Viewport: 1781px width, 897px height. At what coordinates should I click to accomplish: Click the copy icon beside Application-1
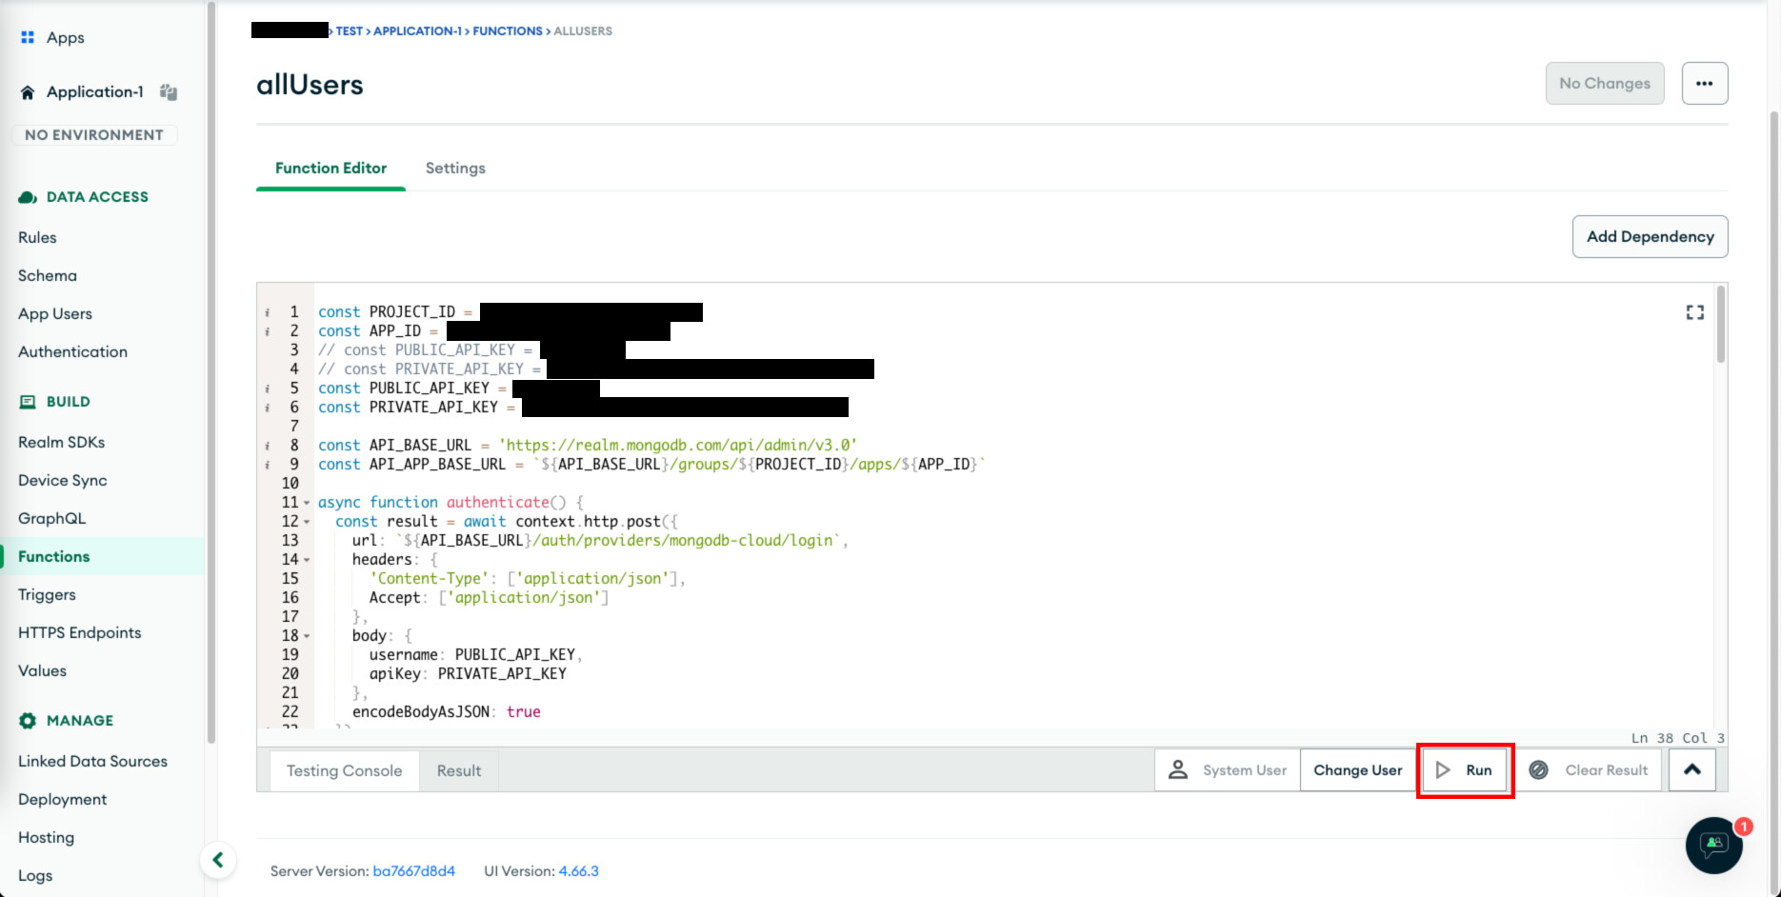[169, 92]
